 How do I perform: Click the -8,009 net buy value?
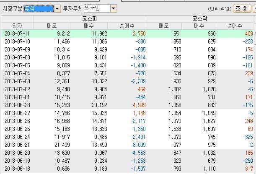tap(138, 145)
